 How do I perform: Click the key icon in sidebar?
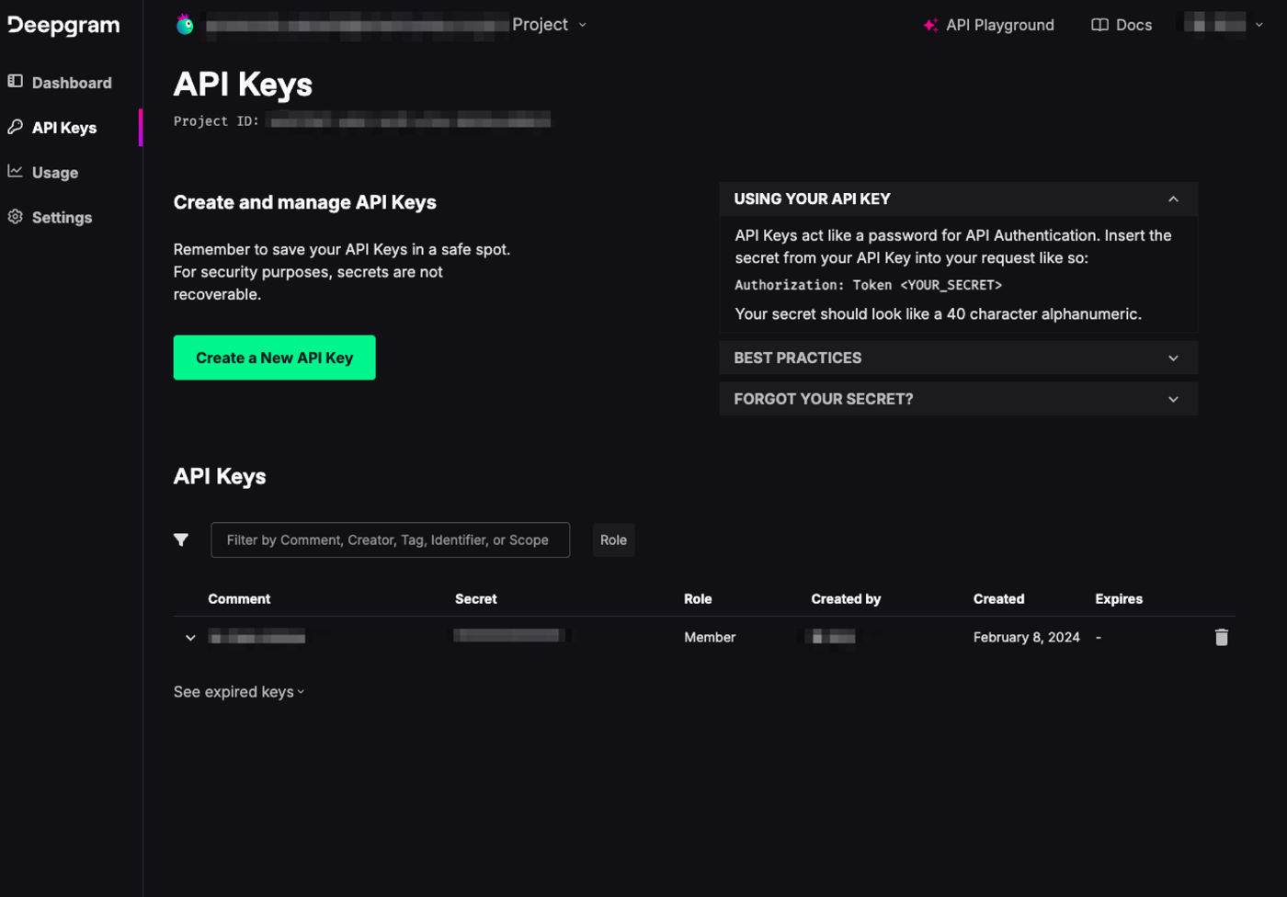(16, 127)
